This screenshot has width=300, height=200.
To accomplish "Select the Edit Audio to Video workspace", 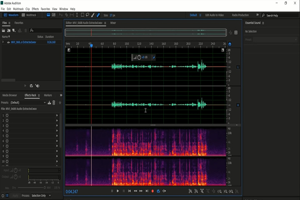I will point(215,15).
